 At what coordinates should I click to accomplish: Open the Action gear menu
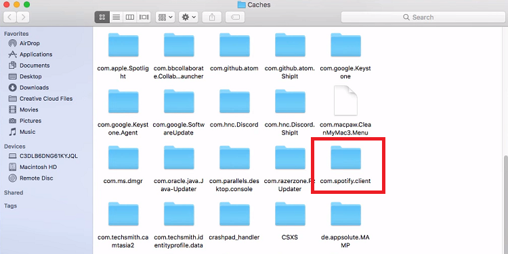pos(188,17)
